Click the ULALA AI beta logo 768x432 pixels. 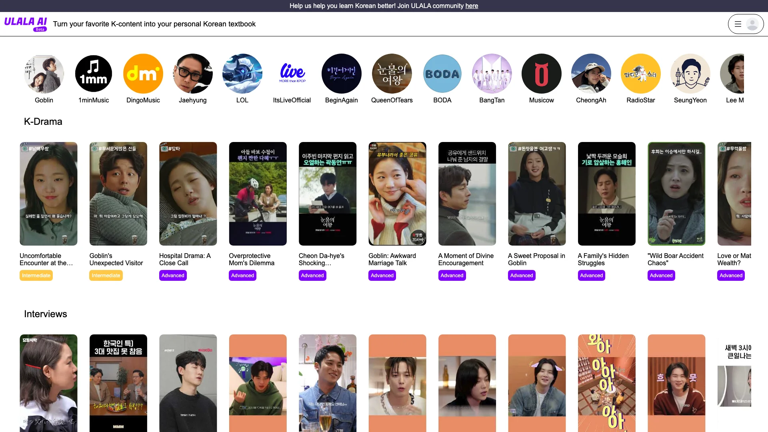(25, 24)
